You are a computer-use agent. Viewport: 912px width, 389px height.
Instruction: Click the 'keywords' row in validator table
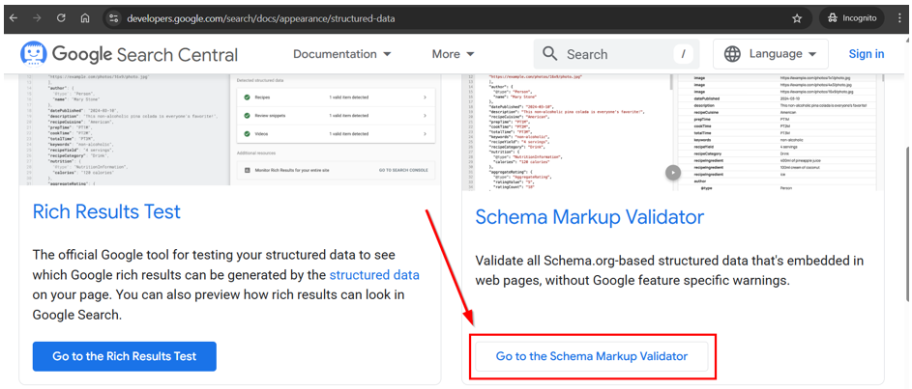[779, 140]
